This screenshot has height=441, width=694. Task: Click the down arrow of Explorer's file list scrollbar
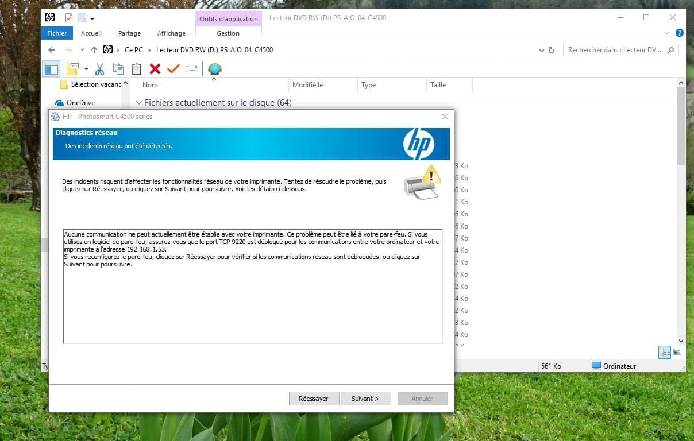[x=681, y=340]
